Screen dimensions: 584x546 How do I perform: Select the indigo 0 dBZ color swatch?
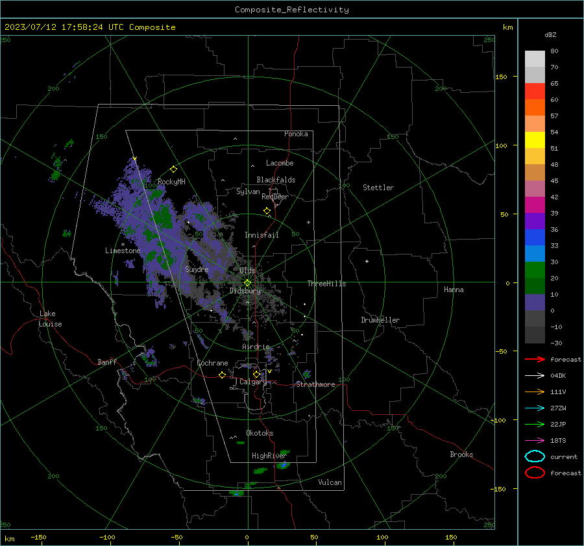tap(535, 303)
